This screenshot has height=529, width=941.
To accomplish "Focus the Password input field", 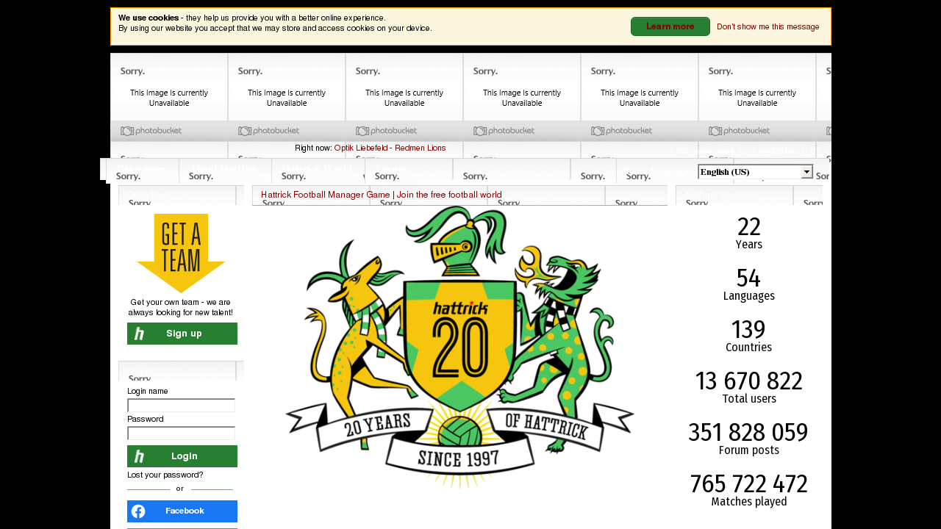I will click(x=181, y=433).
